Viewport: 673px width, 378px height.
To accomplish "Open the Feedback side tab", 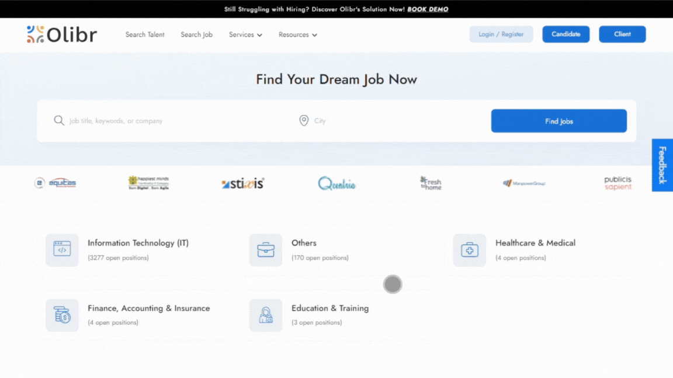I will point(662,165).
